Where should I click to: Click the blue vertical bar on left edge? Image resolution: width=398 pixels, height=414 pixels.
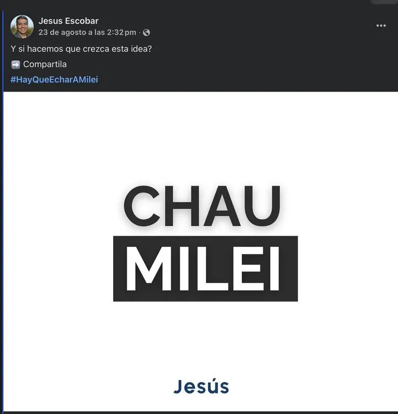coord(2,221)
